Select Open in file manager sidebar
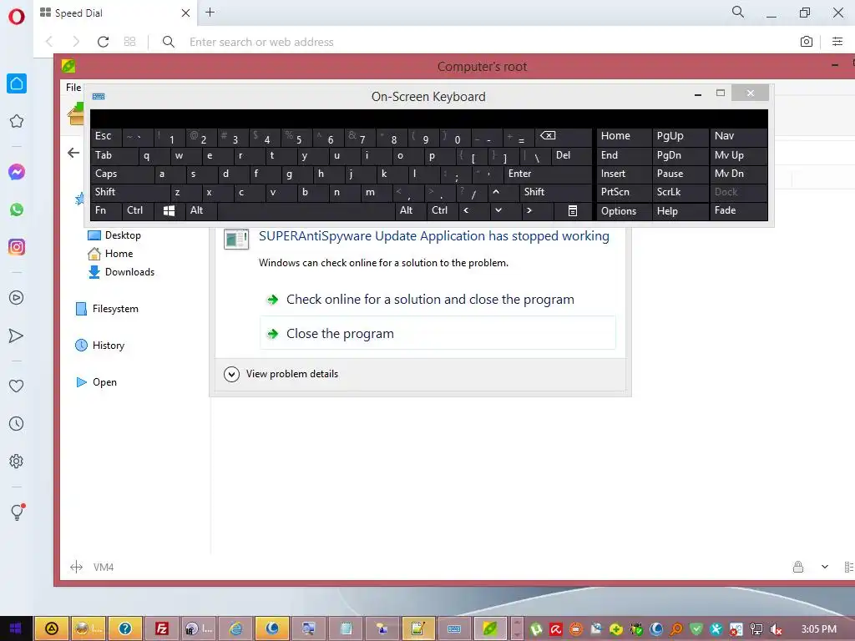Viewport: 855px width, 641px height. pos(96,382)
